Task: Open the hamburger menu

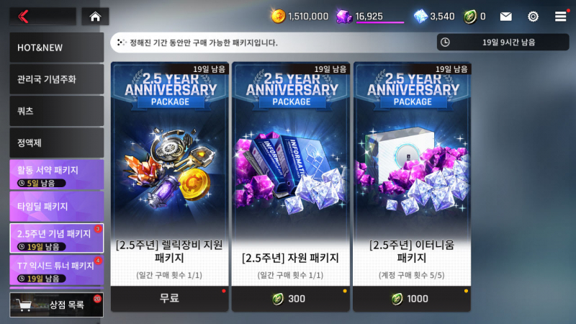Action: (x=561, y=17)
